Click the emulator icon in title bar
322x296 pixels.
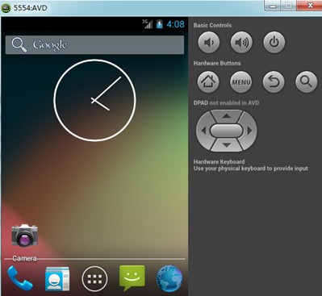coord(6,8)
